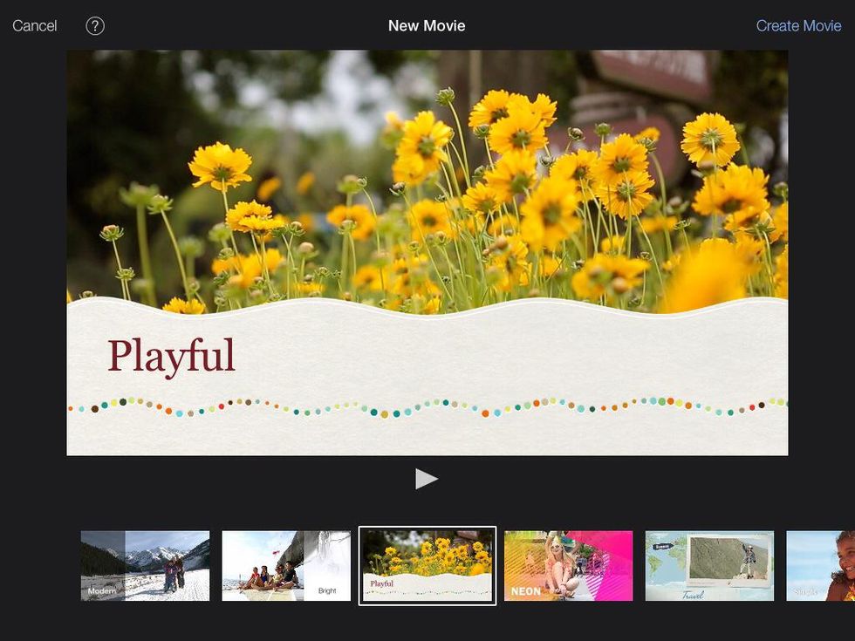Image resolution: width=855 pixels, height=641 pixels.
Task: Cancel the new movie creation
Action: (35, 26)
